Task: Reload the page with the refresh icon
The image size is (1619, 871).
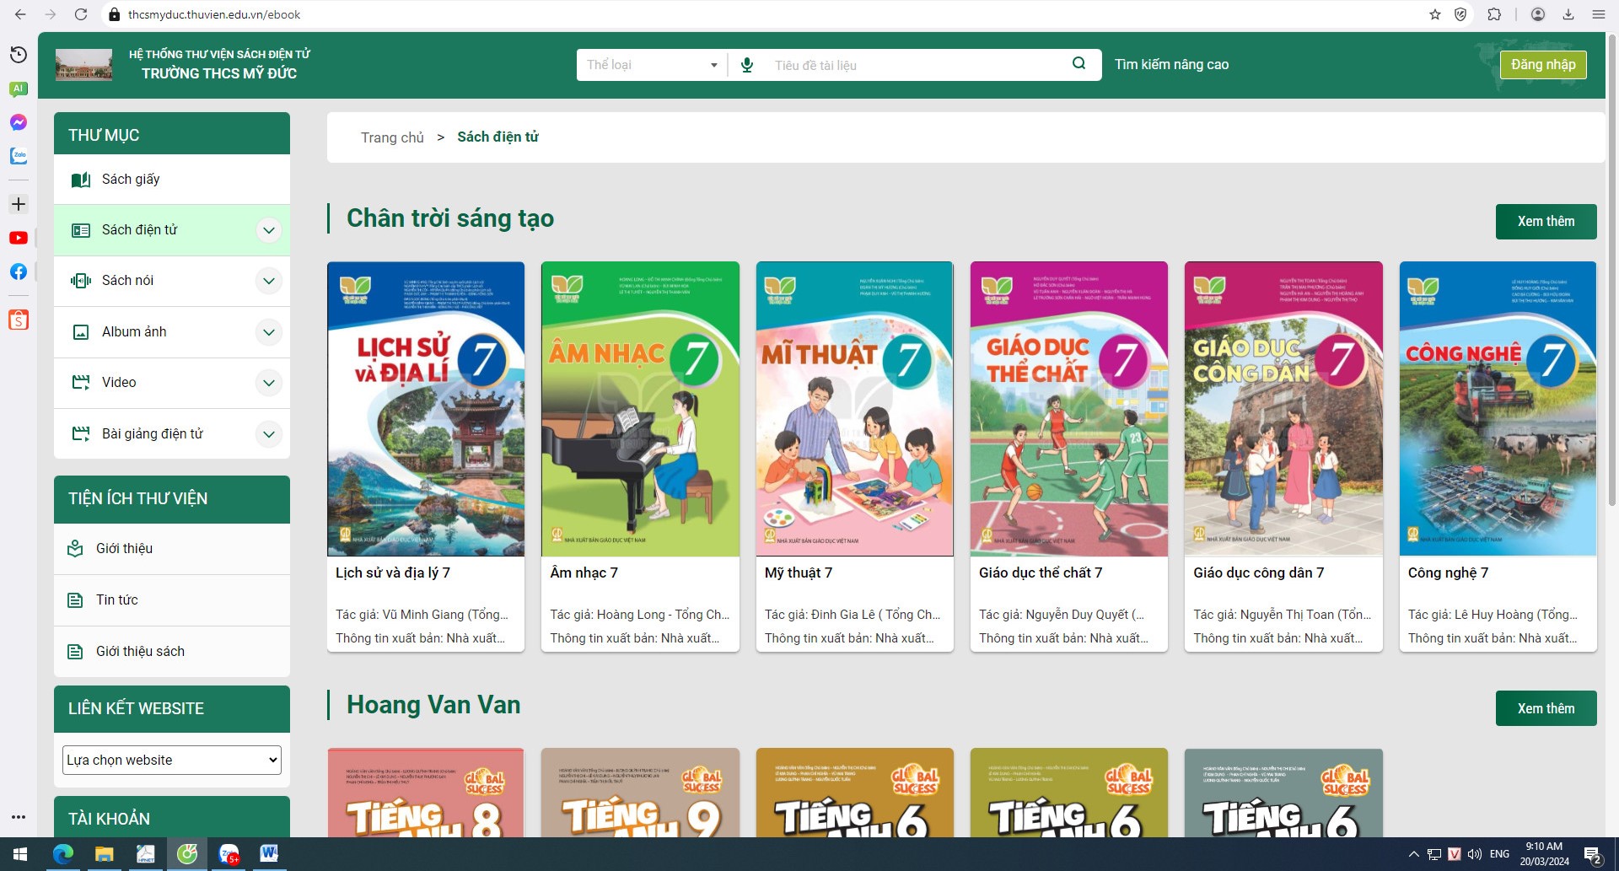Action: [x=81, y=14]
